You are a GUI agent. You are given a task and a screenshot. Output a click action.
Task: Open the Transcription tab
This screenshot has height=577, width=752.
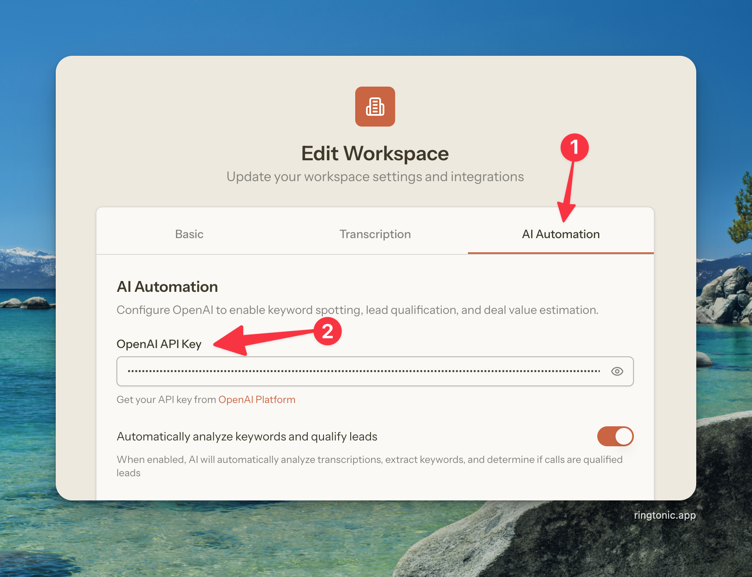tap(375, 234)
